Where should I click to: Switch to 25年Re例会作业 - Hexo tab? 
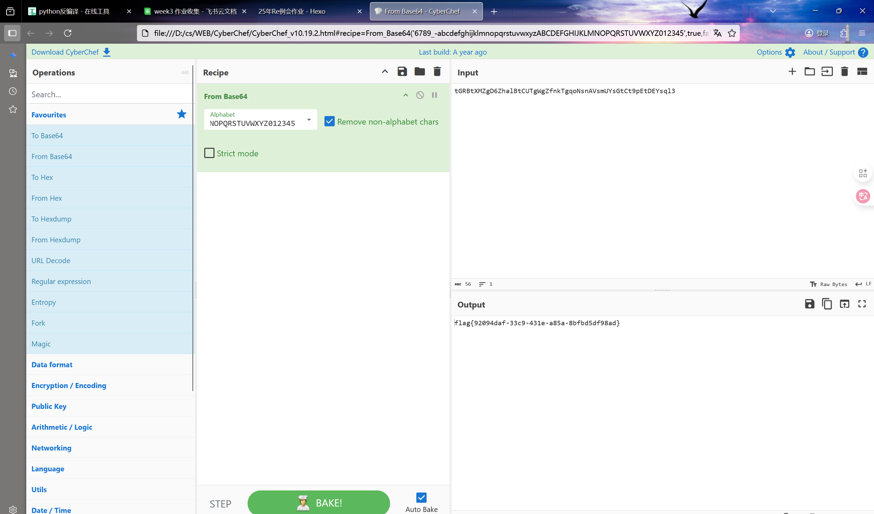tap(291, 12)
